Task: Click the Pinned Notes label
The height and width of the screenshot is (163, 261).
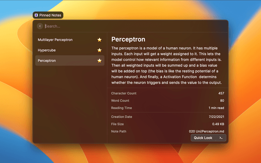Action: pyautogui.click(x=50, y=15)
